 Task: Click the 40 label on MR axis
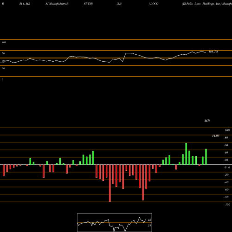[x=226, y=153]
